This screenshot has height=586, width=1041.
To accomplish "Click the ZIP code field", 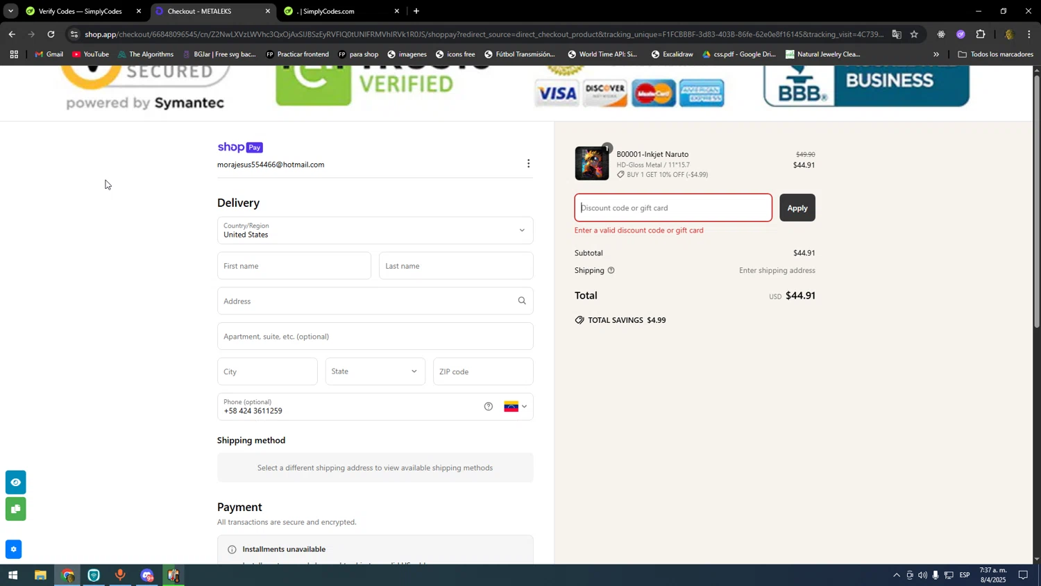I will click(483, 371).
